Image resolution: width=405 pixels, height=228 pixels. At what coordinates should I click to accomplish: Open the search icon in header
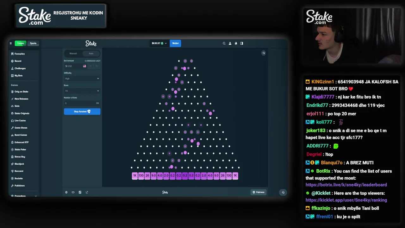[224, 43]
